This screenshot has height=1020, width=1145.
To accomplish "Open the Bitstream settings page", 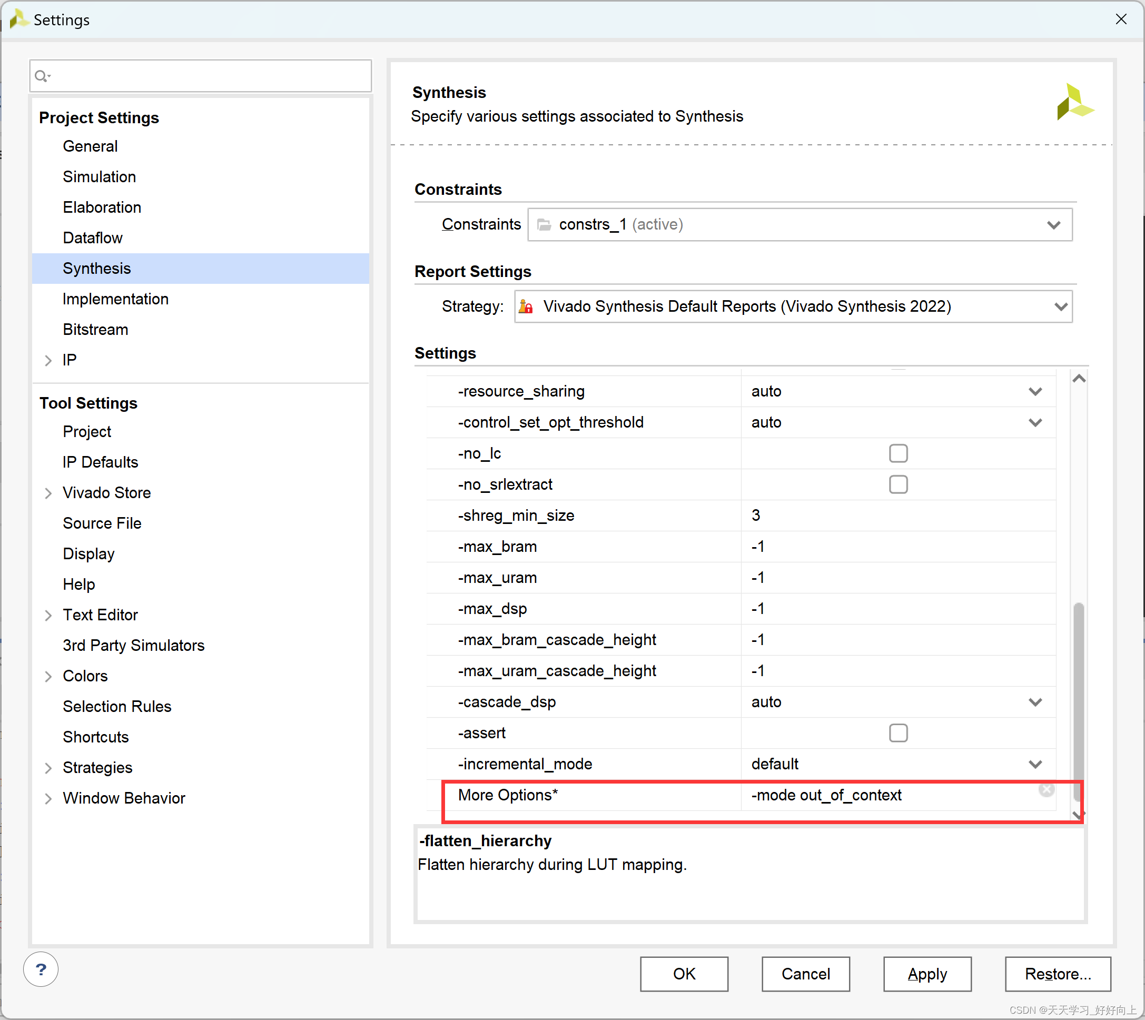I will tap(95, 330).
